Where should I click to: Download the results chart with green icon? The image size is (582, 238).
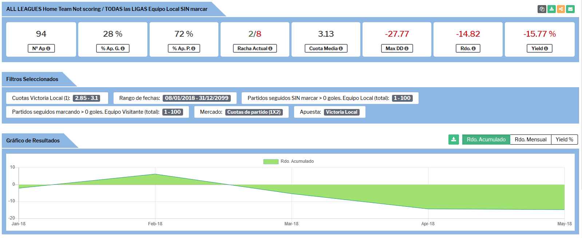454,140
